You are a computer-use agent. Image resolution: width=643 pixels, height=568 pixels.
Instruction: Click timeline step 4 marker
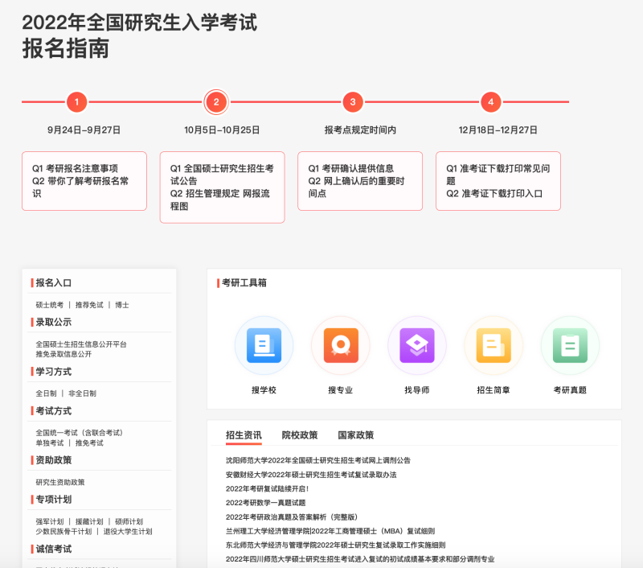pyautogui.click(x=490, y=102)
